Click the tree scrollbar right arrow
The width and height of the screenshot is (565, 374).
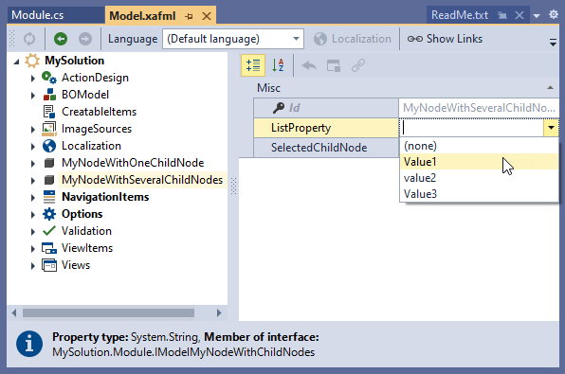click(219, 312)
